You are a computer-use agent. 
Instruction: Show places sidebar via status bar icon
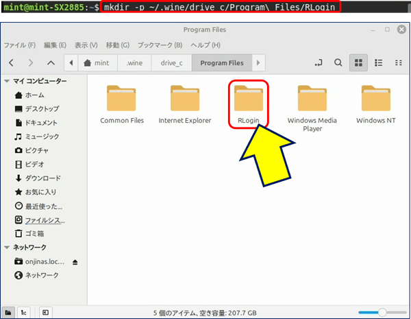pyautogui.click(x=8, y=312)
